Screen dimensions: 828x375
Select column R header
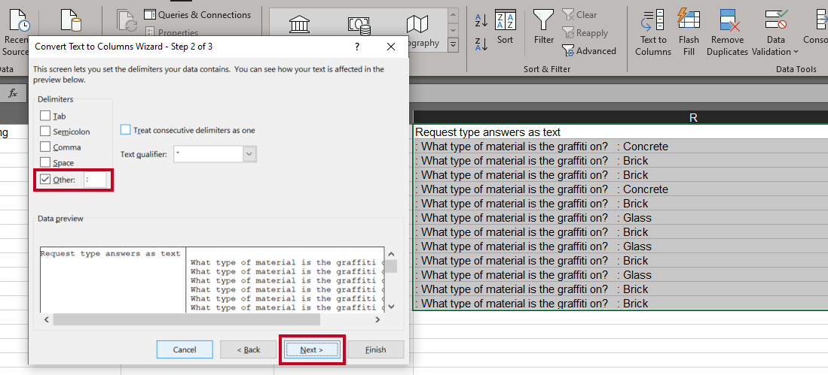pyautogui.click(x=693, y=118)
